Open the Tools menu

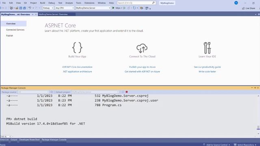(x=78, y=3)
